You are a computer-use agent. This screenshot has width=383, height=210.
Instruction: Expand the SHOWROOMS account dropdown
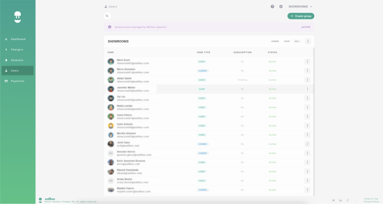[300, 7]
